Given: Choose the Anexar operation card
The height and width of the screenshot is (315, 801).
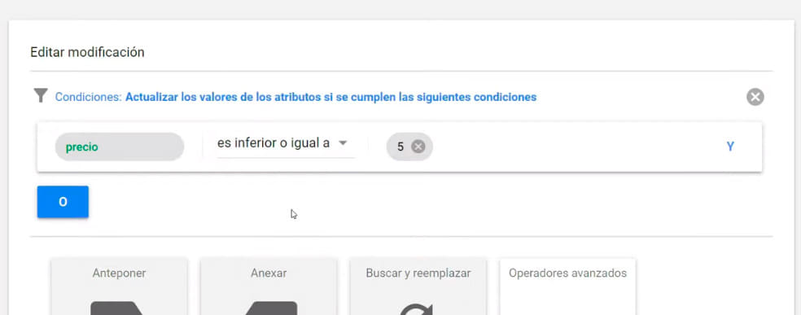Looking at the screenshot, I should 269,287.
